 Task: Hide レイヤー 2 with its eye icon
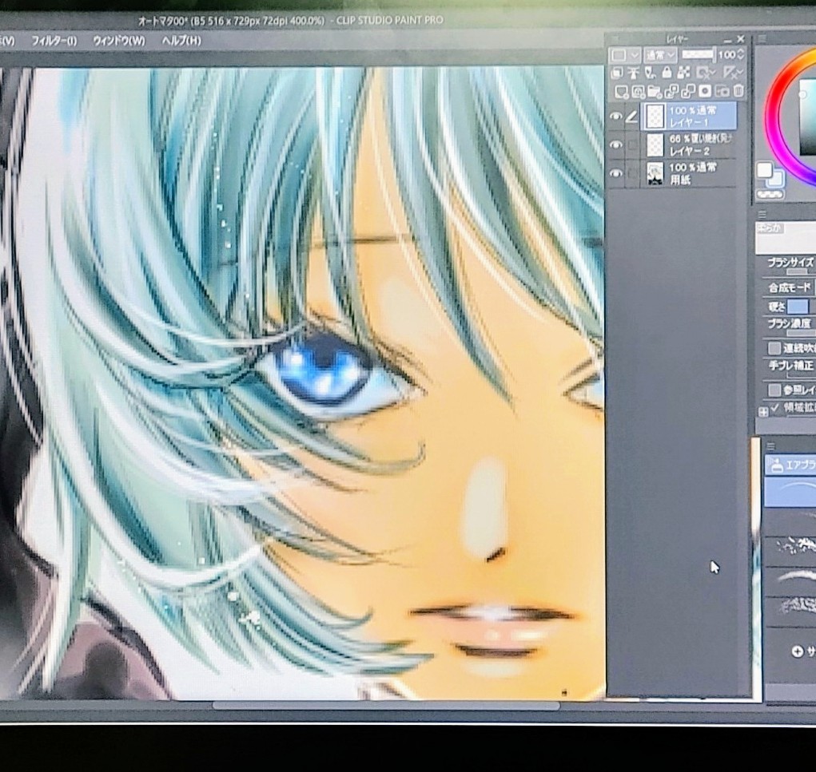pyautogui.click(x=615, y=145)
